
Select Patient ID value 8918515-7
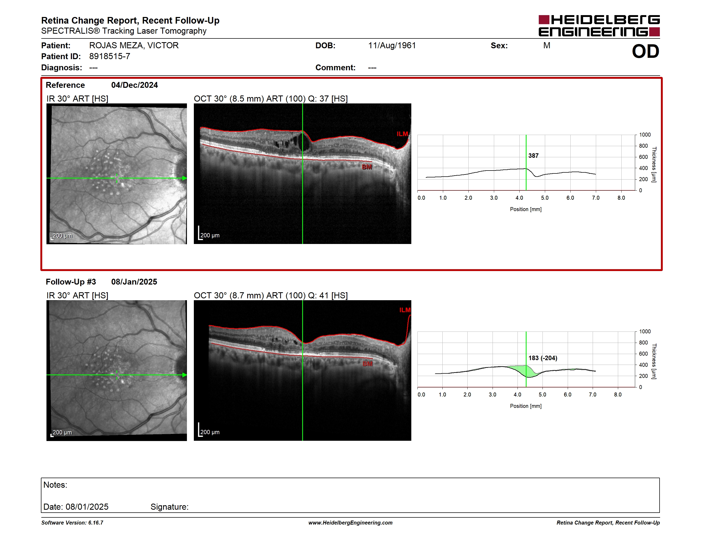pyautogui.click(x=109, y=56)
